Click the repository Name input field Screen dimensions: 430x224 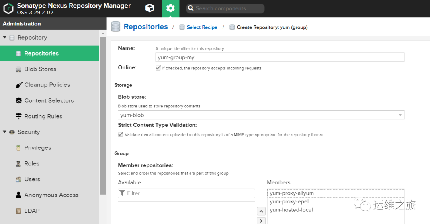[279, 57]
